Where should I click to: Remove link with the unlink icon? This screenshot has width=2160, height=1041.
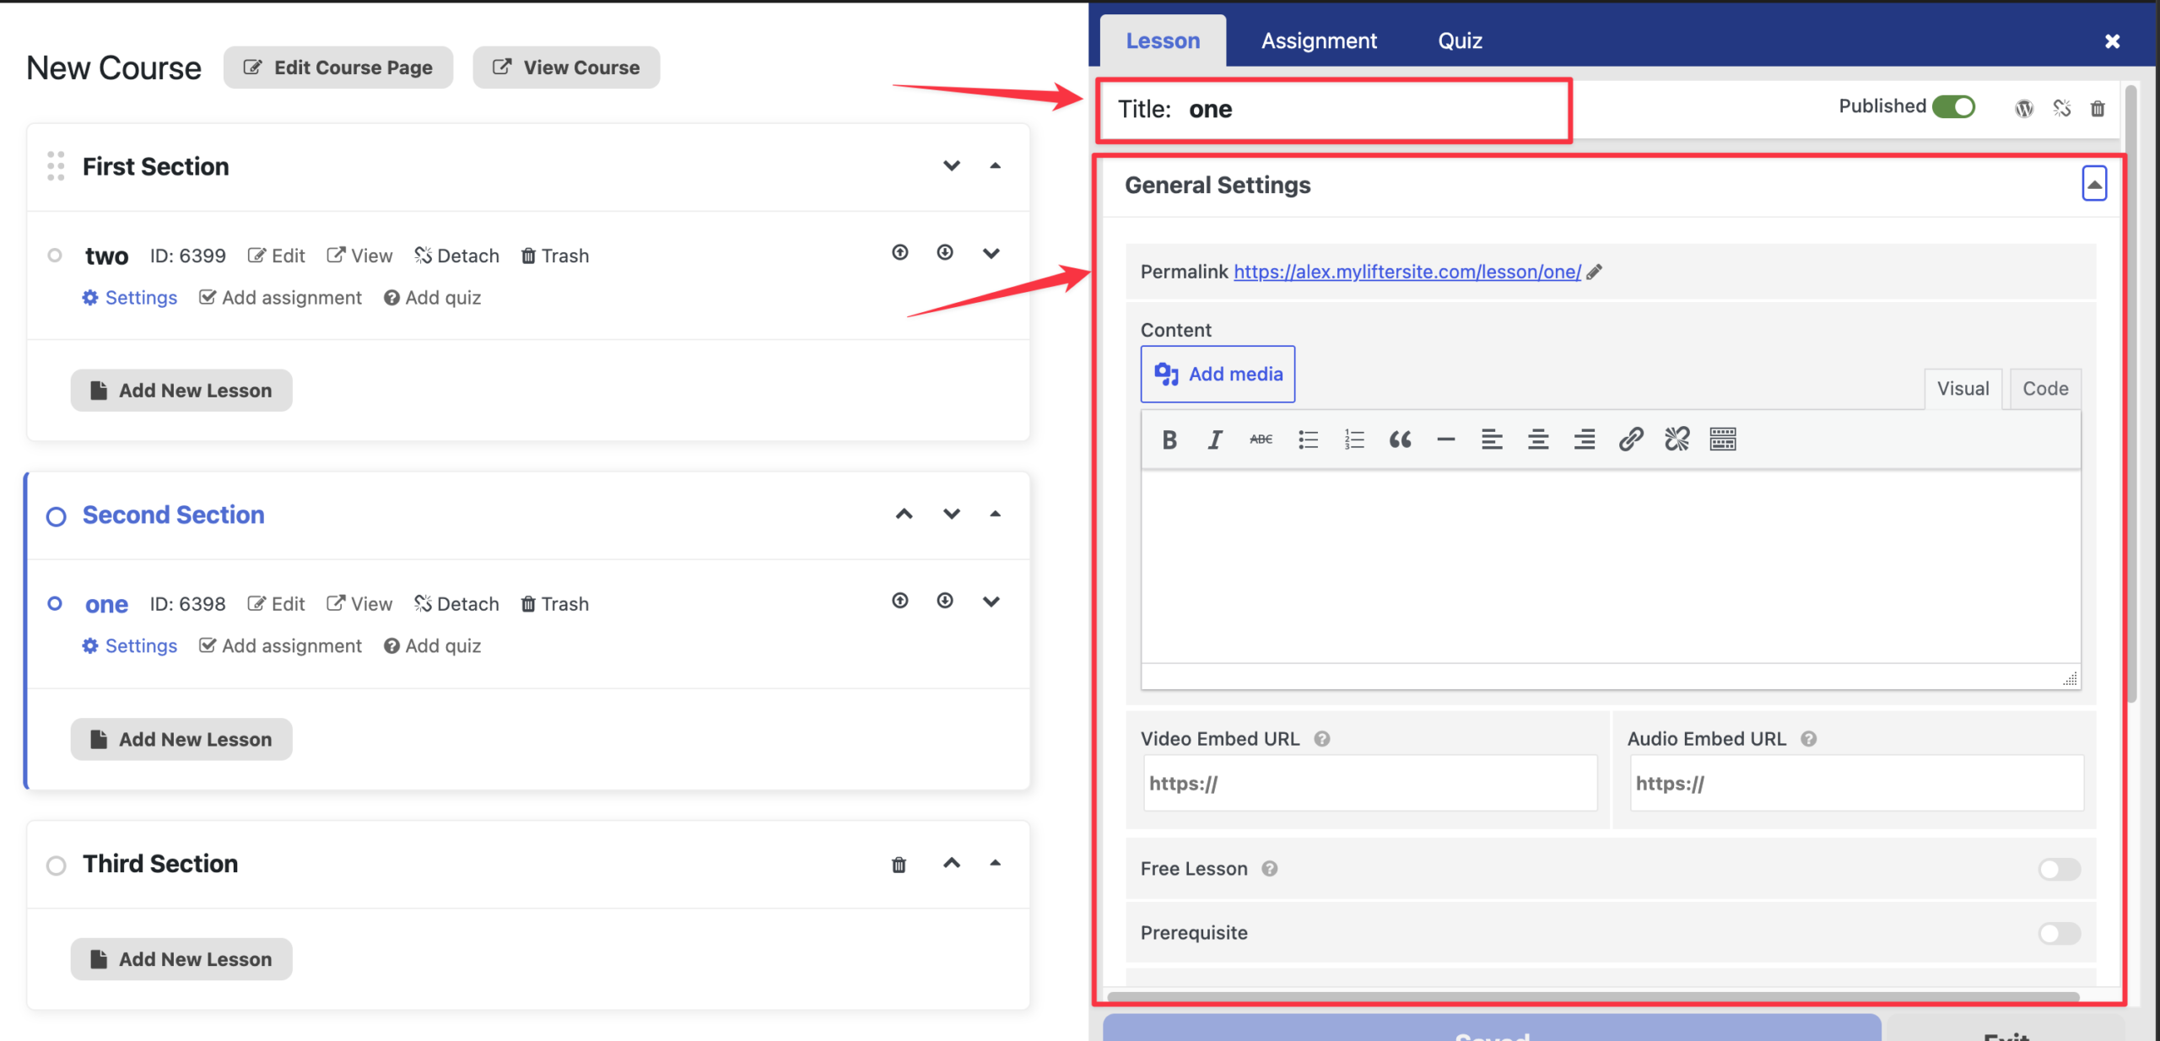[1677, 440]
